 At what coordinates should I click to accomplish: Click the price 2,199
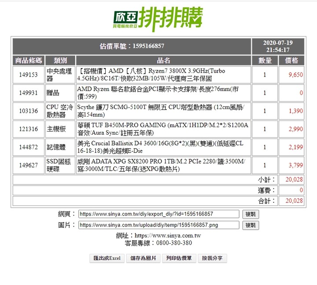(295, 147)
